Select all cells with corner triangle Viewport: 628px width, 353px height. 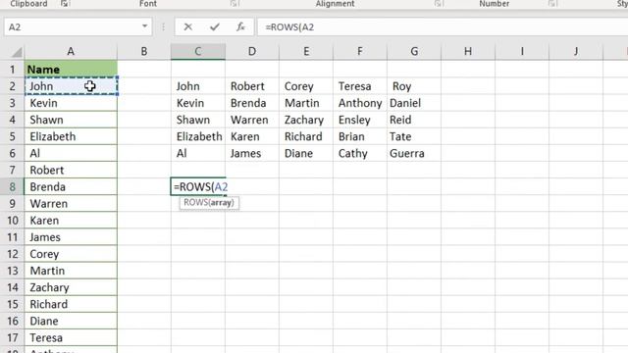click(17, 52)
